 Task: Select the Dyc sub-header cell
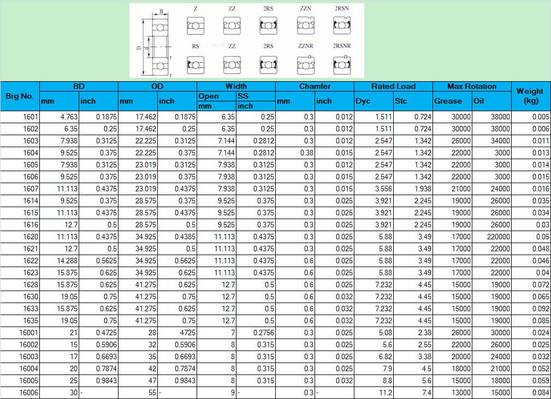pos(374,101)
